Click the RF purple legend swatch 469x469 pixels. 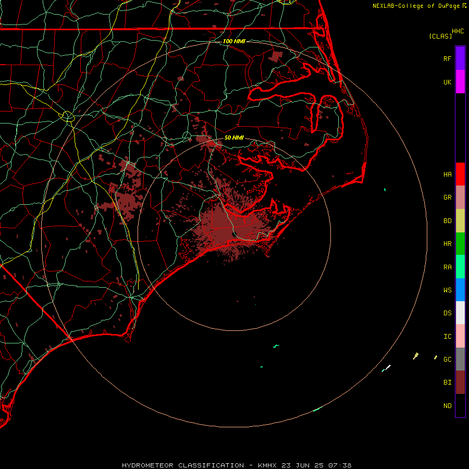pos(460,58)
